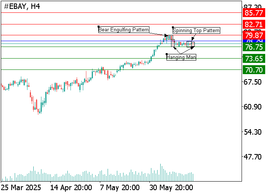Screen dimensions: 271x194
Task: Select the red 79.87 price level tag
Action: click(254, 35)
